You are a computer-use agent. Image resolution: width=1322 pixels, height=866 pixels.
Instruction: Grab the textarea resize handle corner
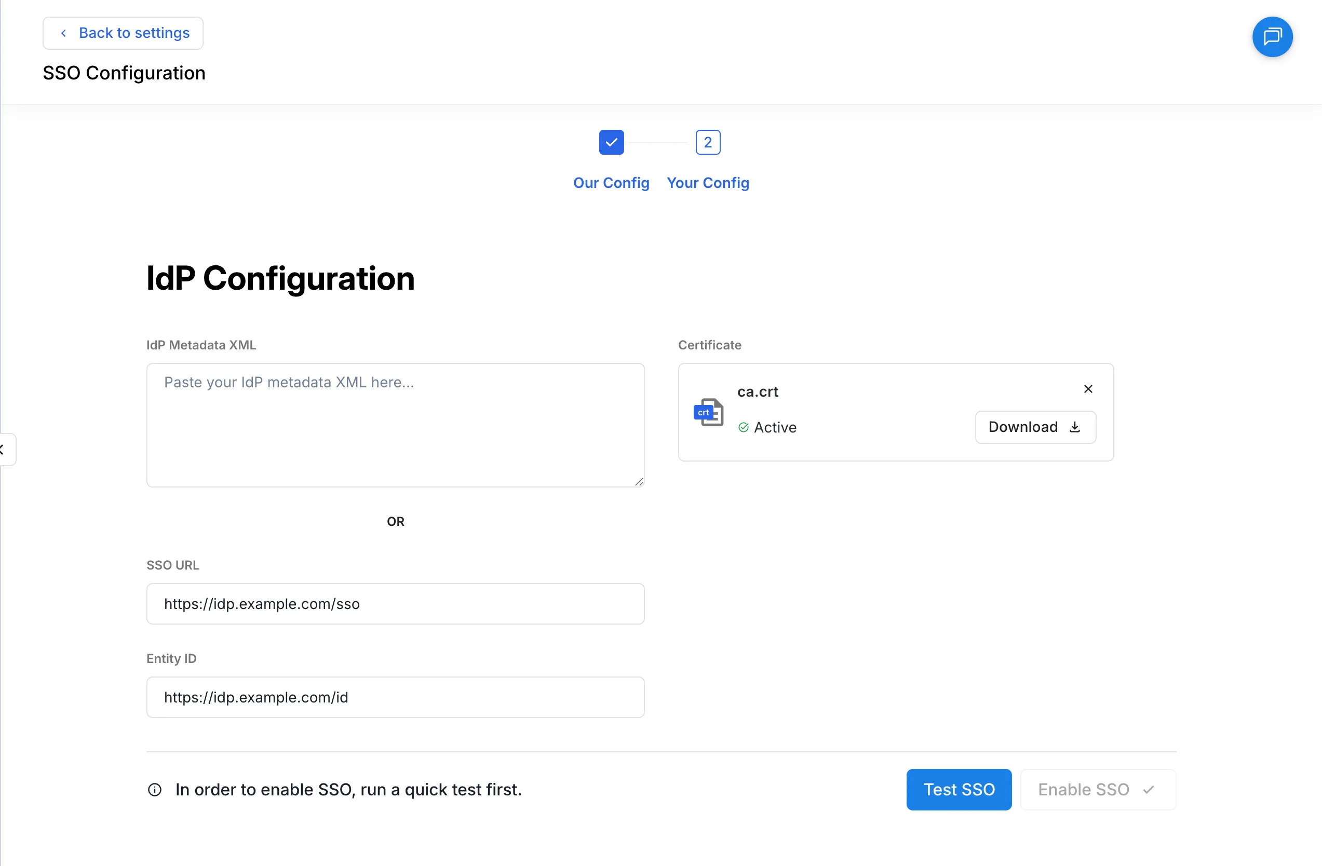coord(639,482)
